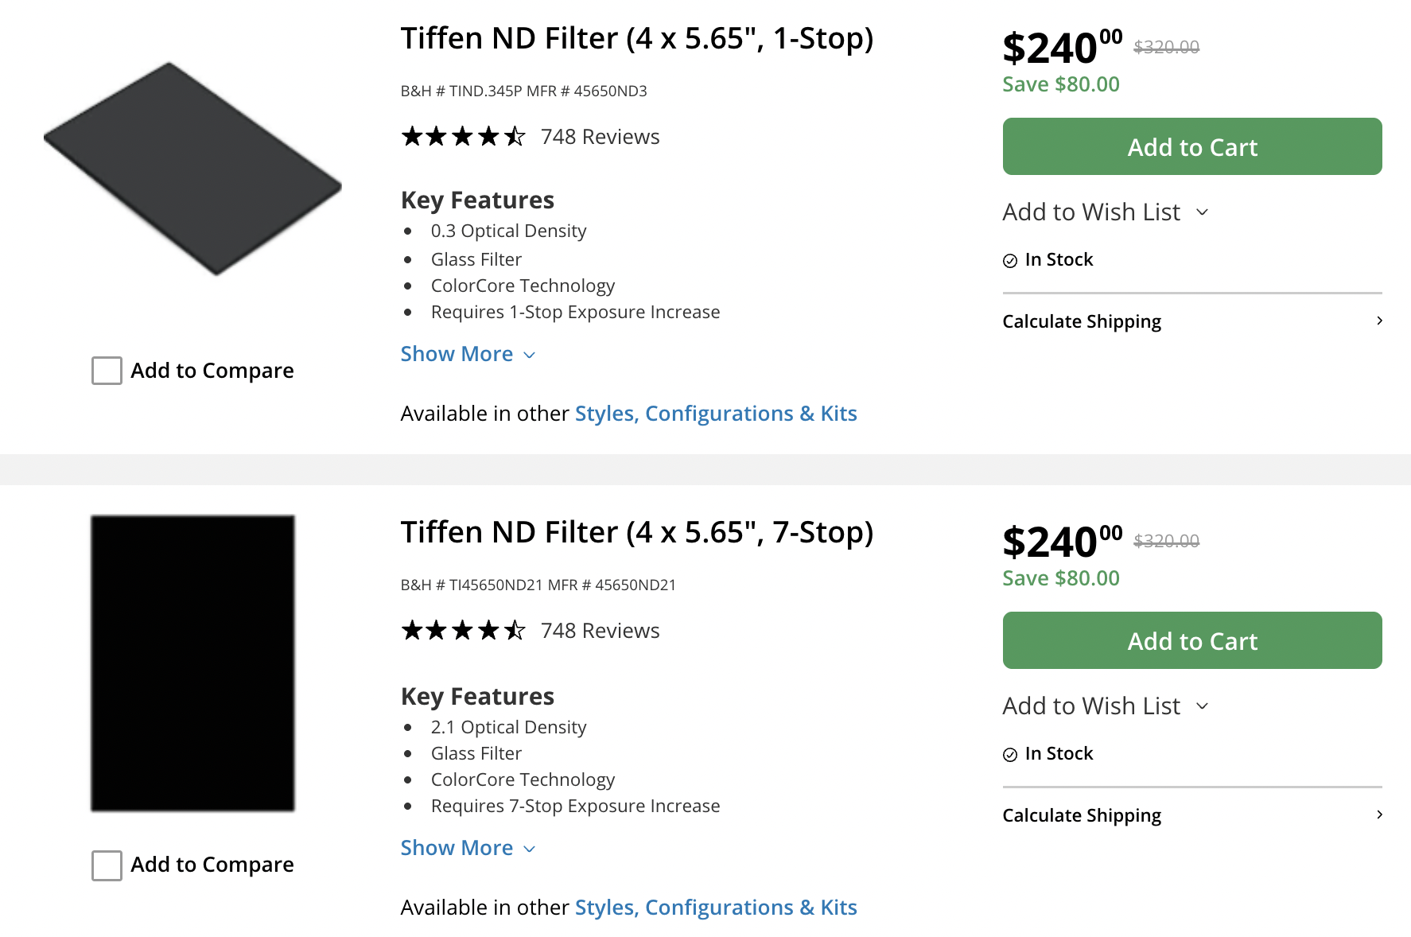Image resolution: width=1411 pixels, height=937 pixels.
Task: Add the 7-Stop ND filter to cart
Action: pyautogui.click(x=1191, y=640)
